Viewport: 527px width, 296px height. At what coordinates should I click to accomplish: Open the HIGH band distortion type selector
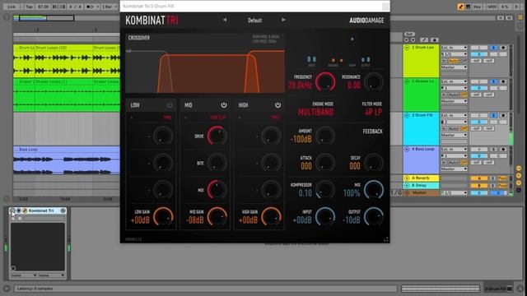coord(275,118)
